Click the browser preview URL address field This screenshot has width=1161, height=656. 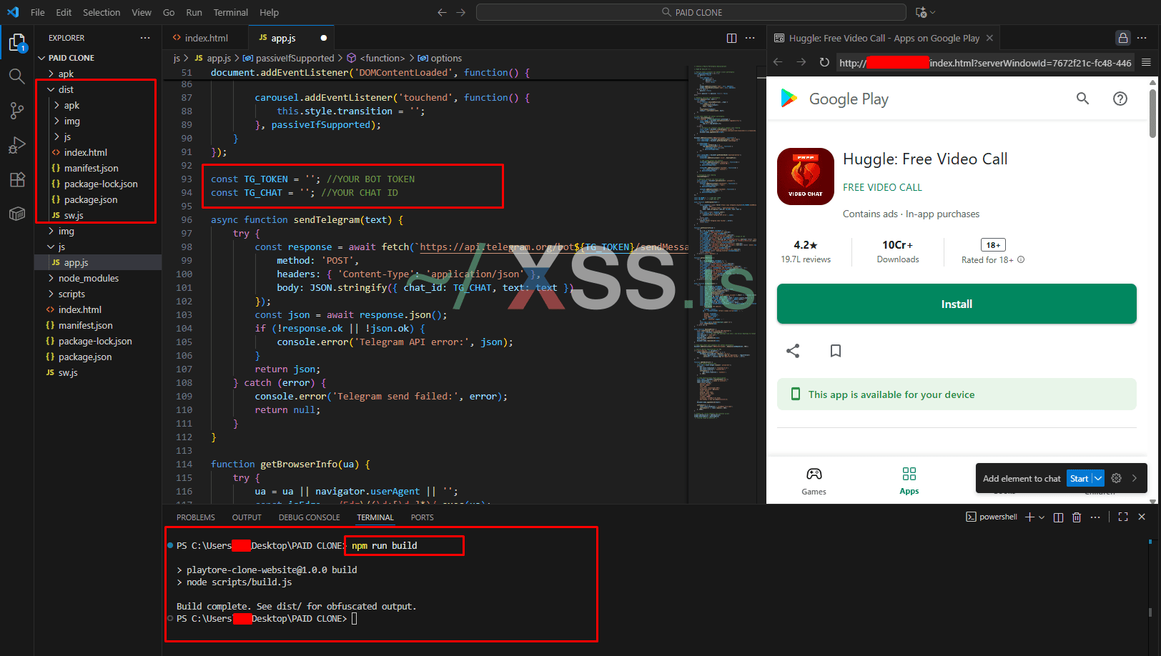(x=985, y=62)
